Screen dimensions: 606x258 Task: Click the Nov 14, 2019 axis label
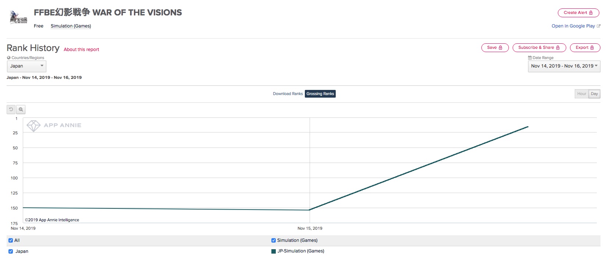[x=23, y=228]
